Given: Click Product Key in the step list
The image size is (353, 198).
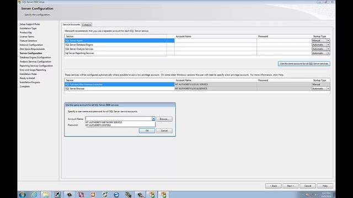Looking at the screenshot, I should [26, 32].
